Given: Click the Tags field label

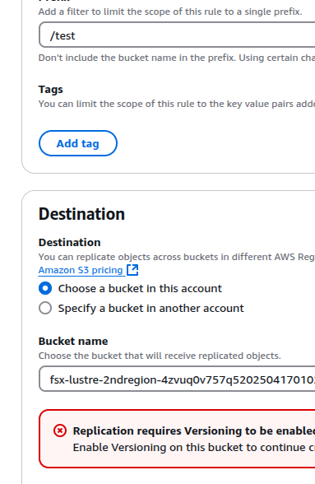Looking at the screenshot, I should coord(51,90).
